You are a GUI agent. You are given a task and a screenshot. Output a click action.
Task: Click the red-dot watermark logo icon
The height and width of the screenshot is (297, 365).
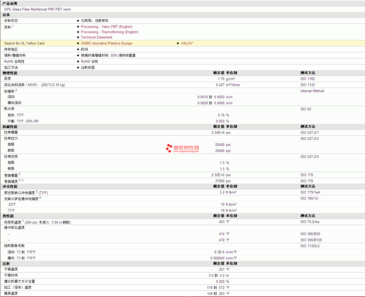click(x=169, y=148)
